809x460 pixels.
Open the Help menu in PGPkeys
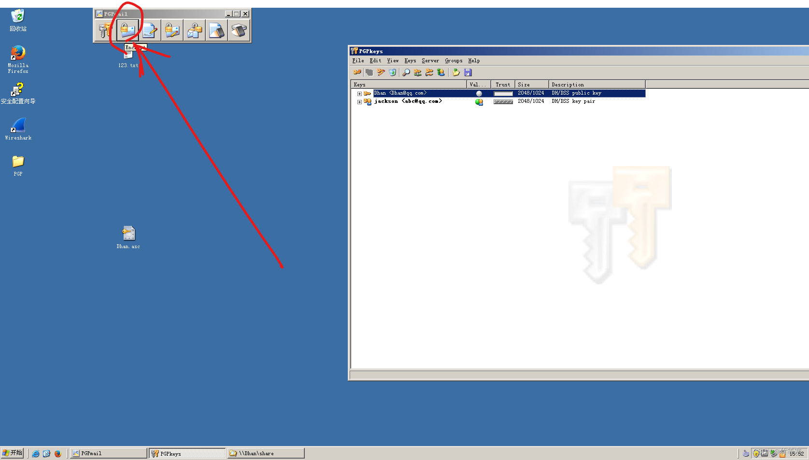474,61
